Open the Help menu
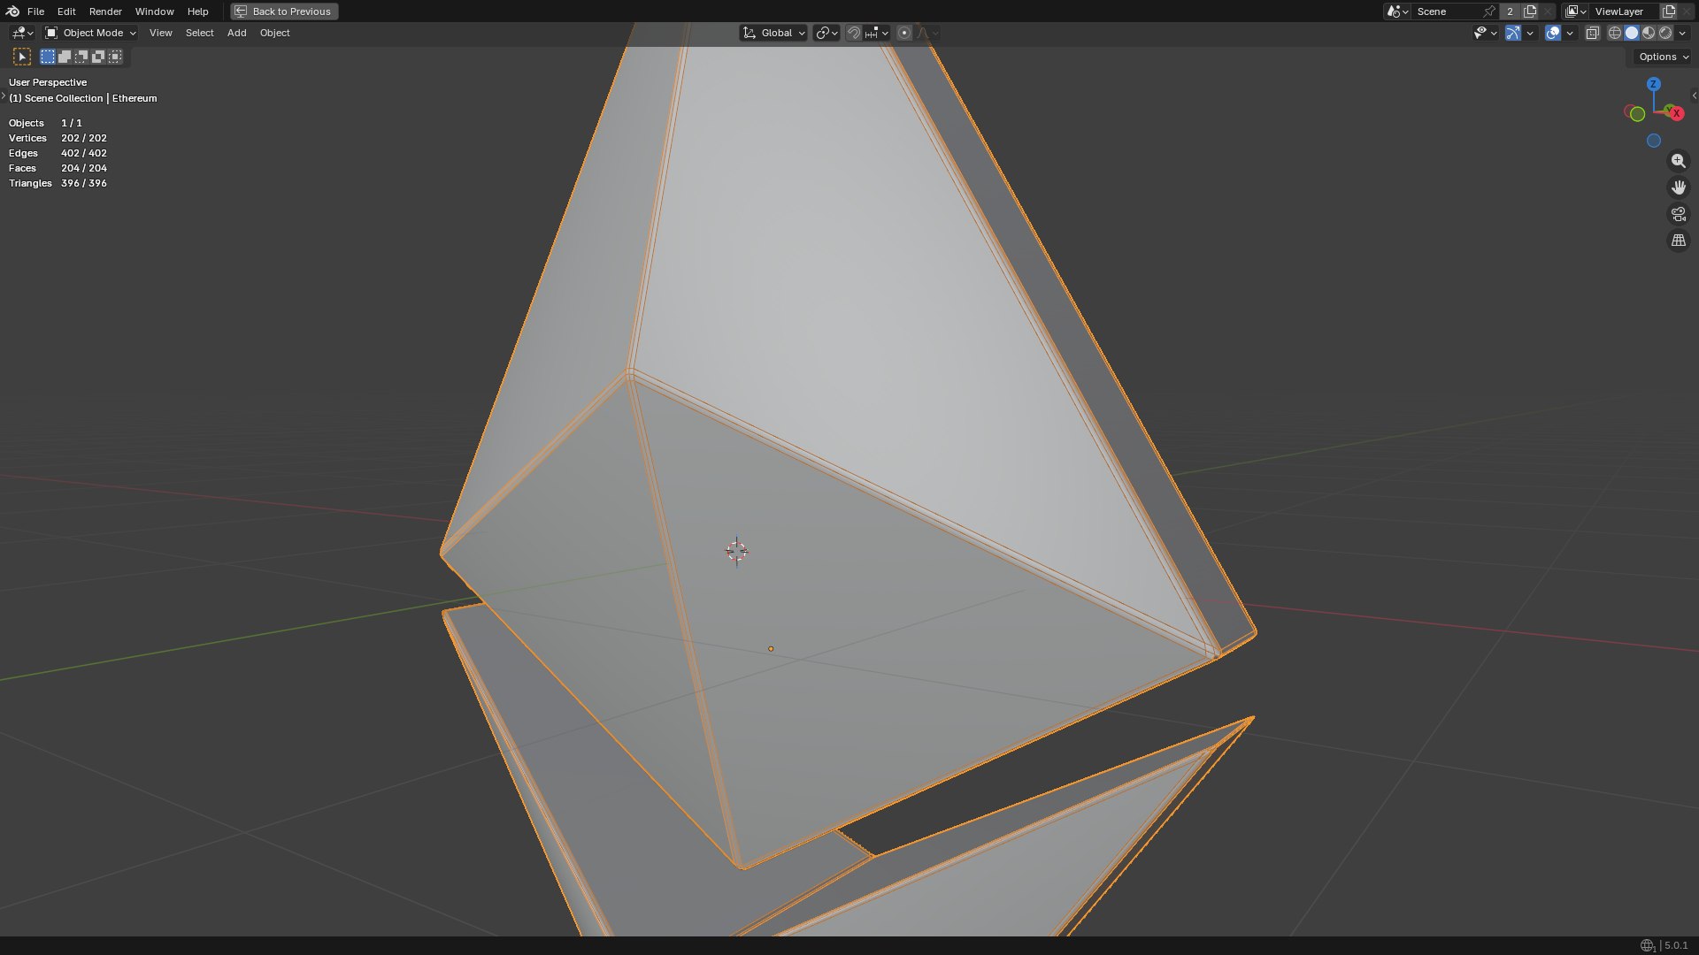The image size is (1699, 955). 197,11
